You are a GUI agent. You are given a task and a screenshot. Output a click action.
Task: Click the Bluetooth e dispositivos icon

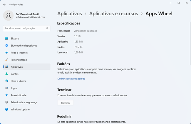6,46
